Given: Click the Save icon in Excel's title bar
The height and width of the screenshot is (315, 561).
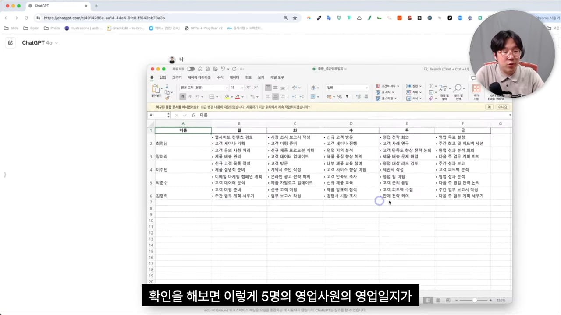Looking at the screenshot, I should [x=208, y=69].
